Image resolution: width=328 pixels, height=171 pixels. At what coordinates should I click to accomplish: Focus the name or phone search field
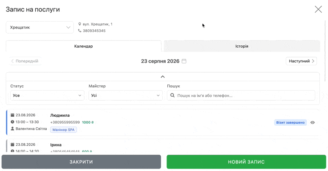click(241, 95)
